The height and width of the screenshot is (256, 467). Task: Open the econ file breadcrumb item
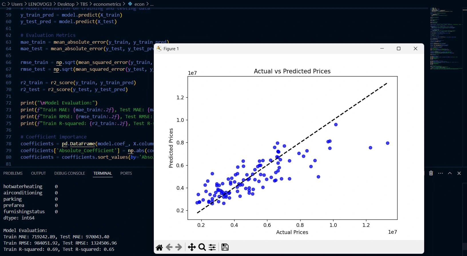[x=139, y=4]
